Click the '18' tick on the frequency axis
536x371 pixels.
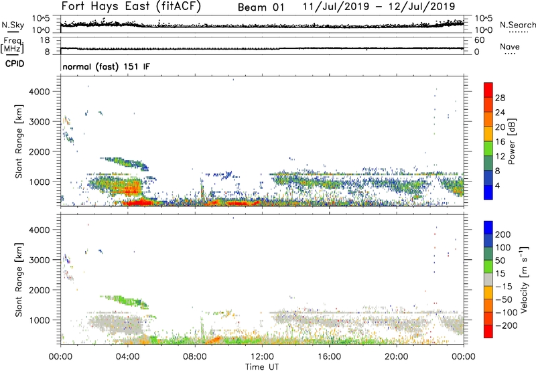tap(45, 40)
